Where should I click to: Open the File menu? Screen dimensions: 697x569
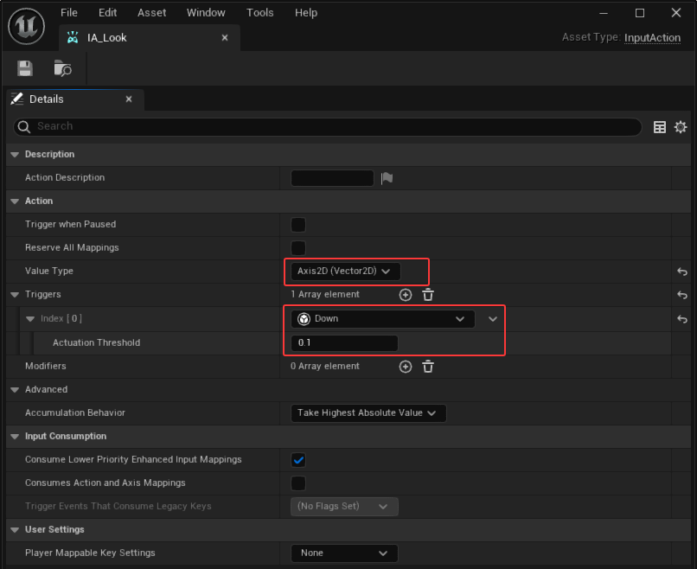(69, 12)
